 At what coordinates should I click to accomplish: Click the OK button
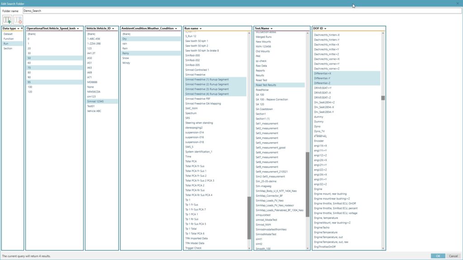coord(438,255)
